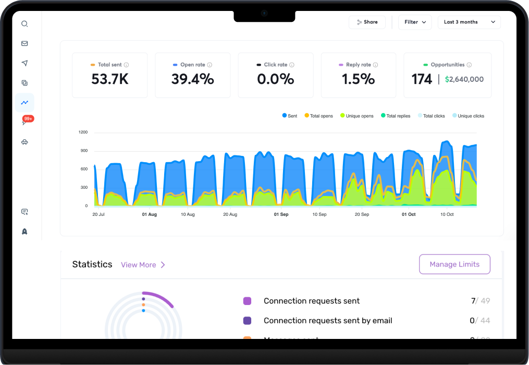Open search from the sidebar magnifier icon
Screen dimensions: 529x365
tap(24, 24)
